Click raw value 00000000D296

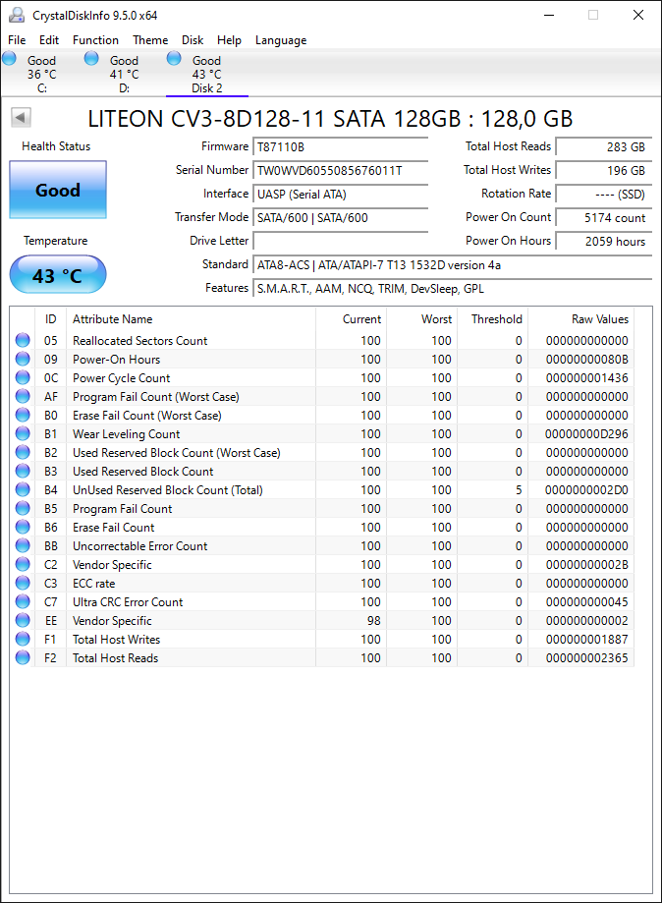(586, 434)
